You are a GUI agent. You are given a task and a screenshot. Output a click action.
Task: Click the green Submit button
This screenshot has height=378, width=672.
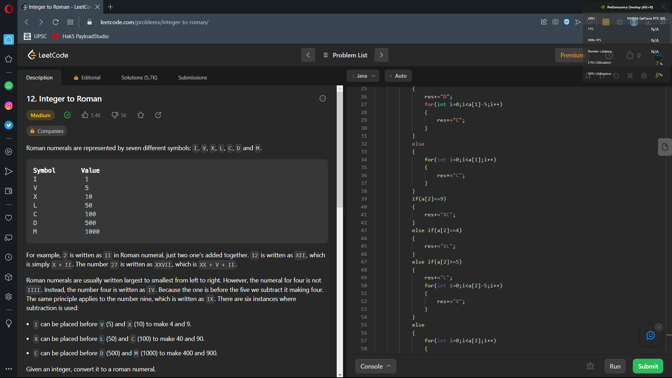647,366
